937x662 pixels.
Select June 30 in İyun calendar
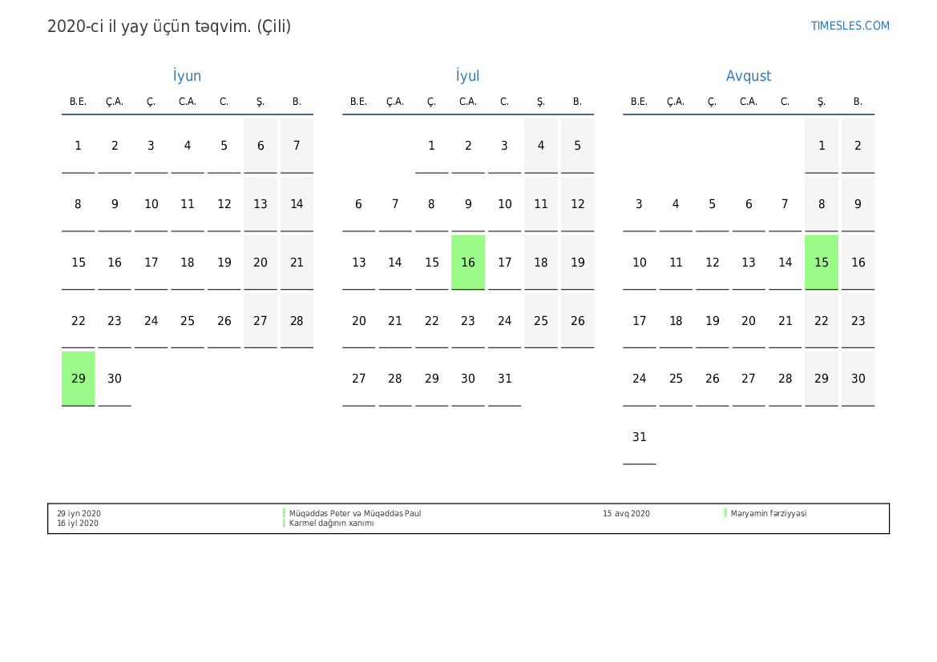(115, 379)
